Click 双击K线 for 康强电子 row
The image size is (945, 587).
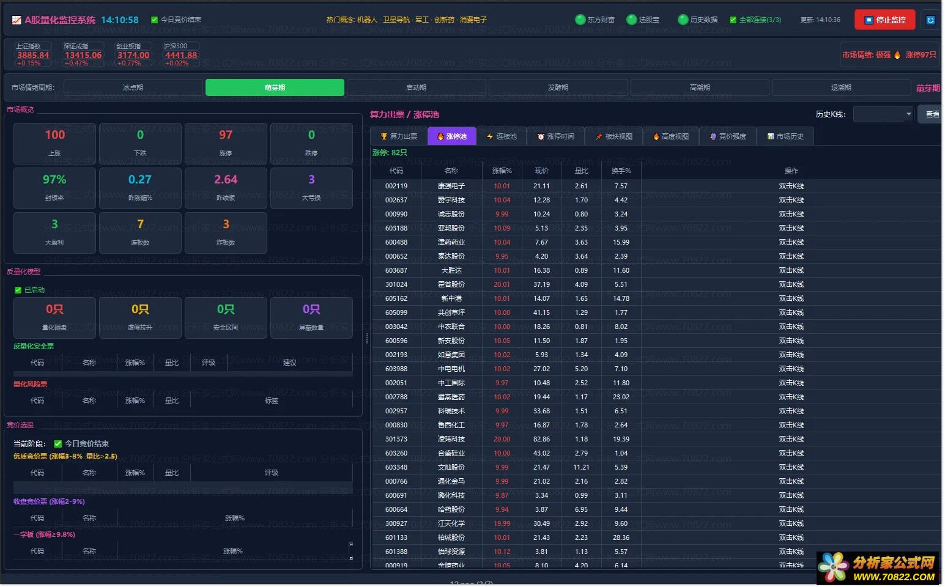tap(791, 186)
